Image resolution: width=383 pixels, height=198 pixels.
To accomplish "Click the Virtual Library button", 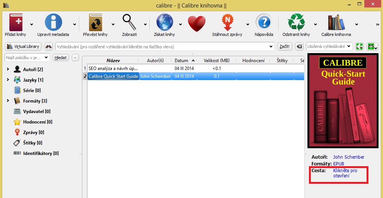I will click(23, 46).
